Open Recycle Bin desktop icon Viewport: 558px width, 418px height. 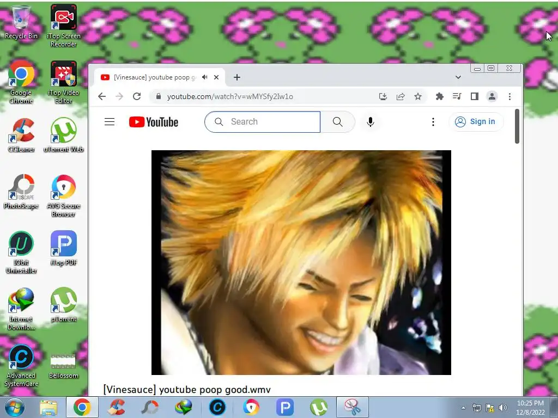pyautogui.click(x=21, y=22)
